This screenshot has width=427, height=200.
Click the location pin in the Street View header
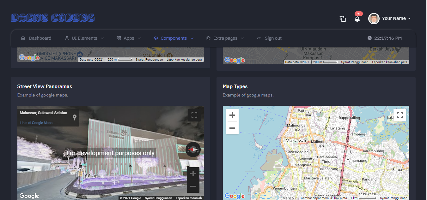point(75,117)
